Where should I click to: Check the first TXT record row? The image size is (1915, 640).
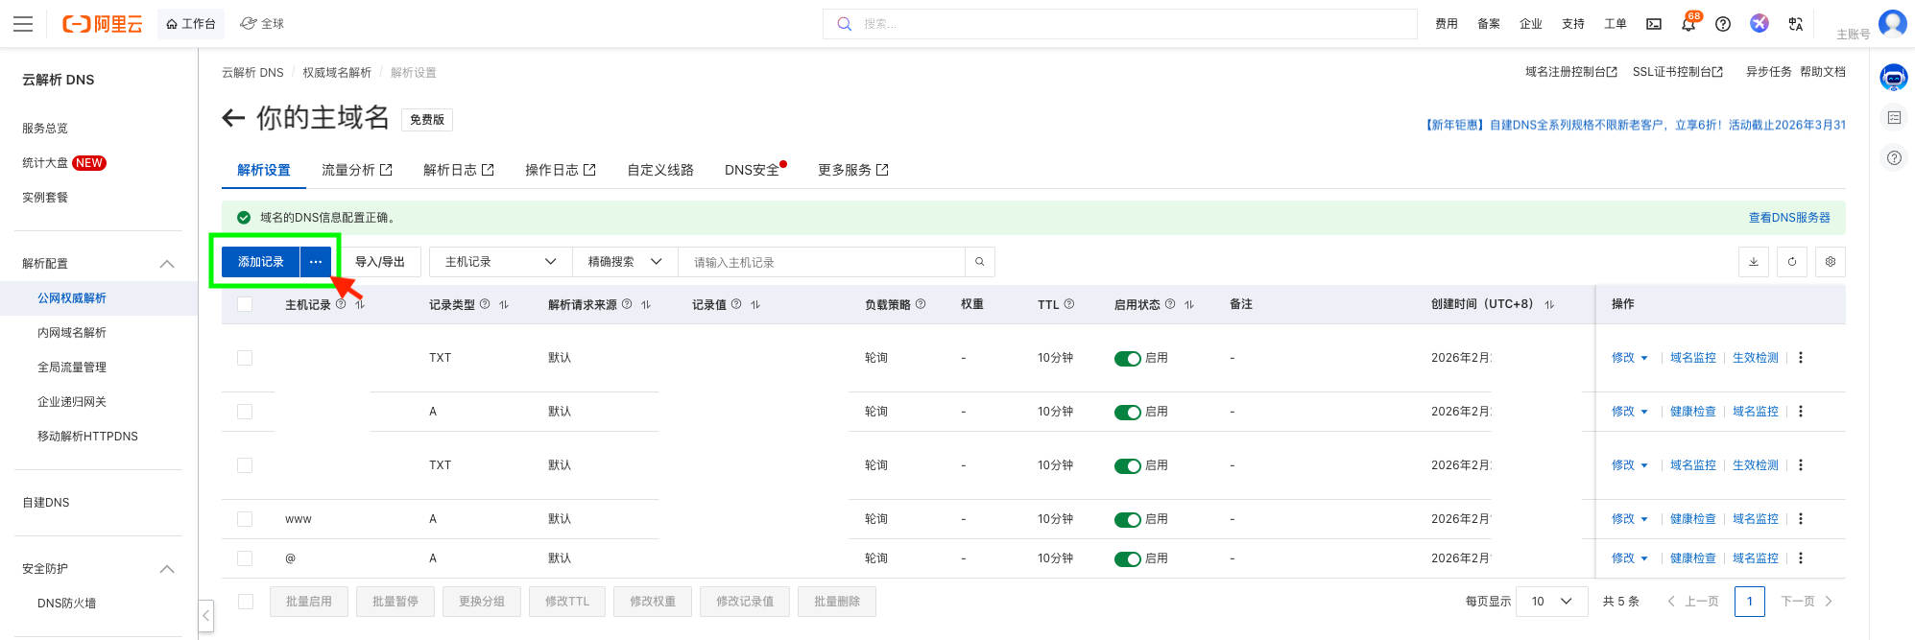point(245,358)
